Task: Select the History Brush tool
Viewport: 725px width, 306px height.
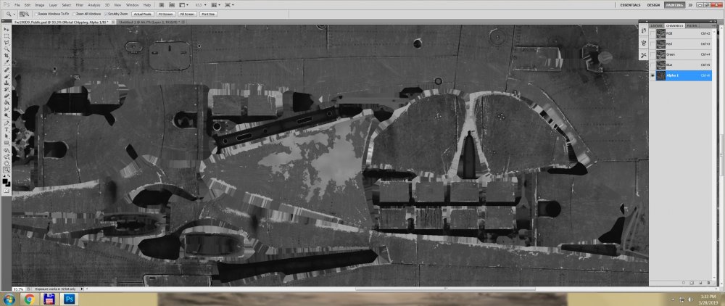Action: click(x=7, y=88)
